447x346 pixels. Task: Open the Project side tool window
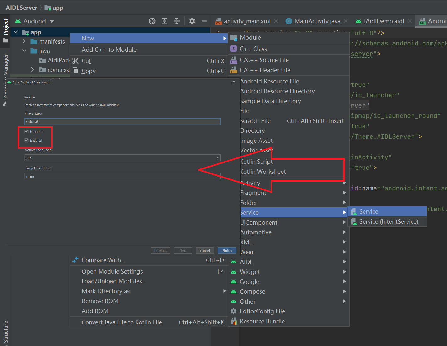click(5, 31)
